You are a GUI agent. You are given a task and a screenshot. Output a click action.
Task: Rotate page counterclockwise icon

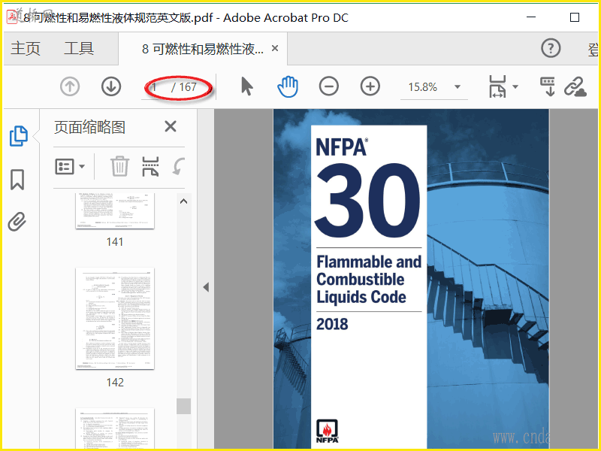click(x=179, y=166)
